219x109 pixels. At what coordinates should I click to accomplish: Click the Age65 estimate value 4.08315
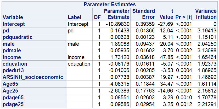(120, 84)
